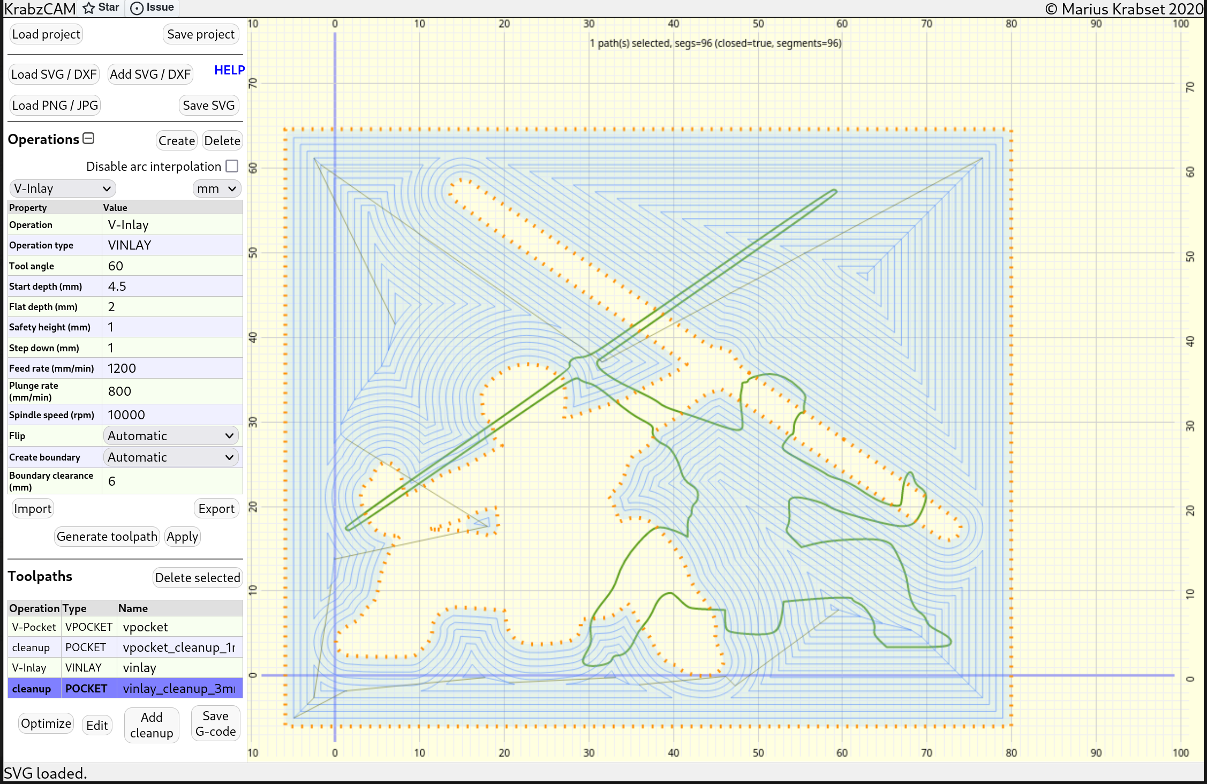
Task: Click Add SVG / DXF button
Action: pyautogui.click(x=150, y=74)
